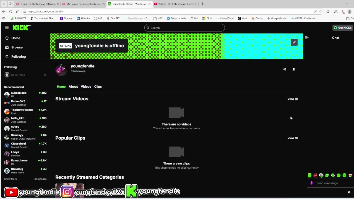Click Show Less recommended channels
Viewport: 354px width, 199px height.
coord(40,179)
